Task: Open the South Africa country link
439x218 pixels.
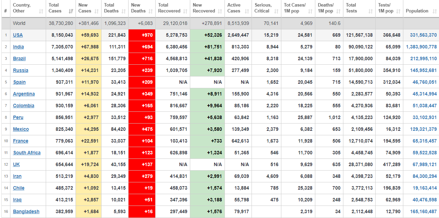Action: (x=27, y=153)
